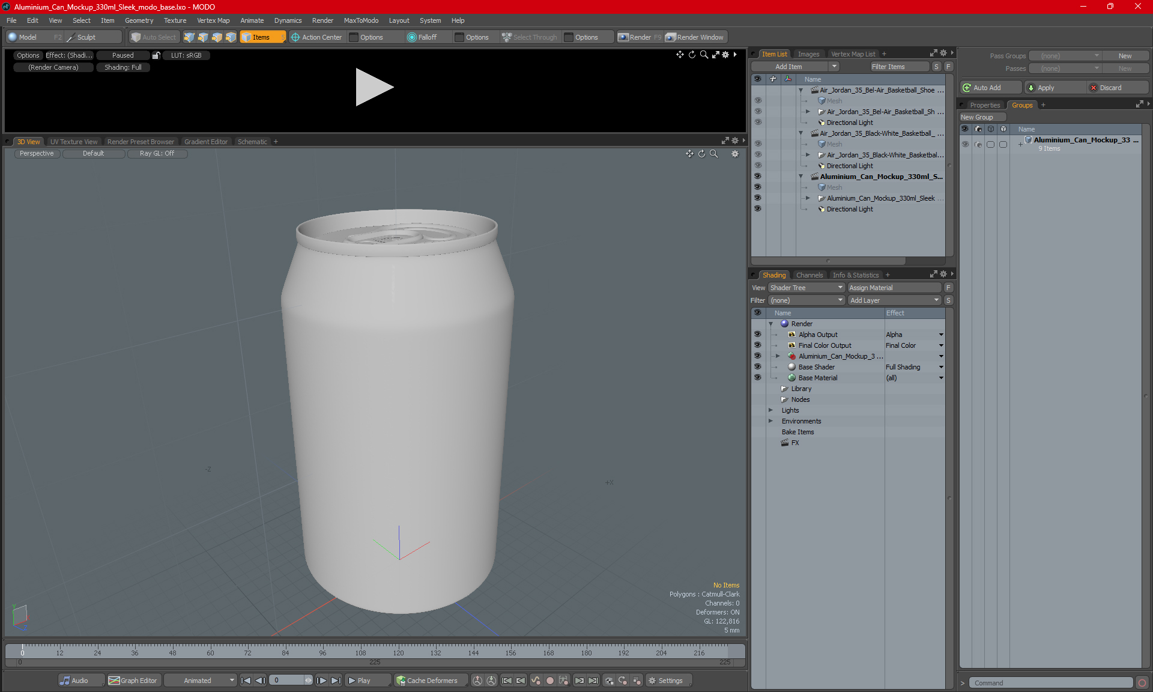Open the Shader Tree view dropdown
This screenshot has height=692, width=1153.
point(806,288)
